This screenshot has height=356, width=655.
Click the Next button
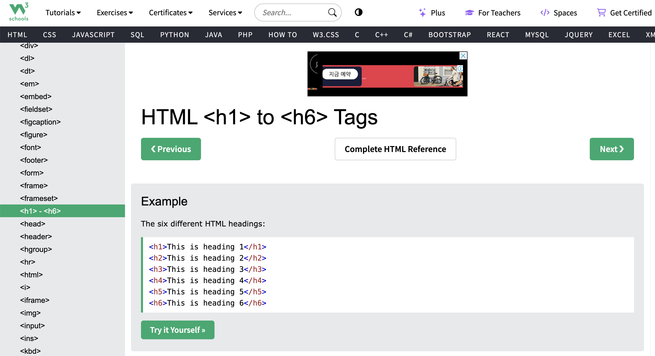tap(611, 149)
